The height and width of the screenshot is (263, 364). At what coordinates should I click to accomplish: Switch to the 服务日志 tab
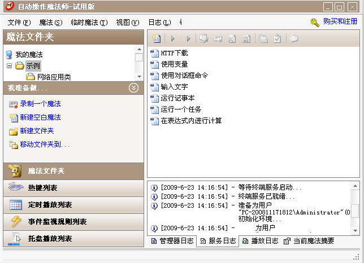(x=219, y=241)
